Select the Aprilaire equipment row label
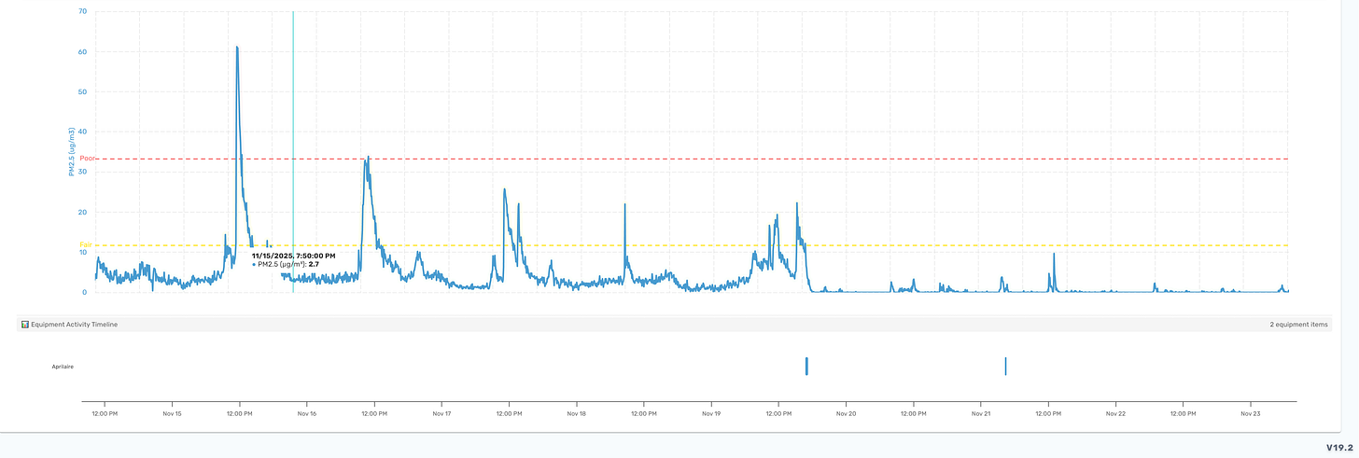Image resolution: width=1359 pixels, height=458 pixels. click(63, 367)
